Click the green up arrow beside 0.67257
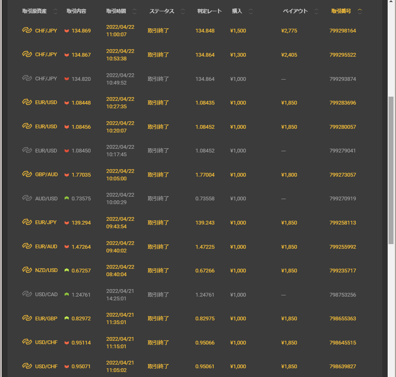Screen dimensions: 396x377 67,270
